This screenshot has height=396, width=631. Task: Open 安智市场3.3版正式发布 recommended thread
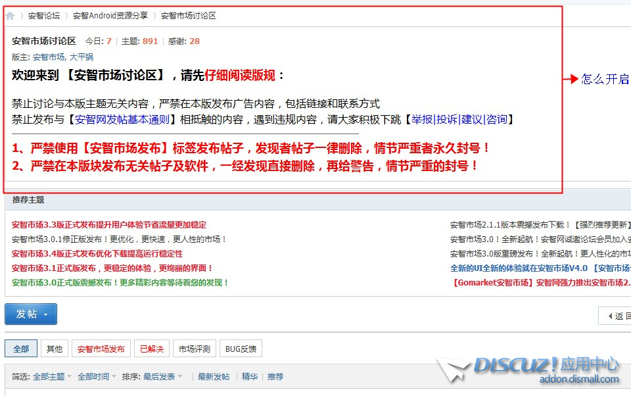click(108, 225)
